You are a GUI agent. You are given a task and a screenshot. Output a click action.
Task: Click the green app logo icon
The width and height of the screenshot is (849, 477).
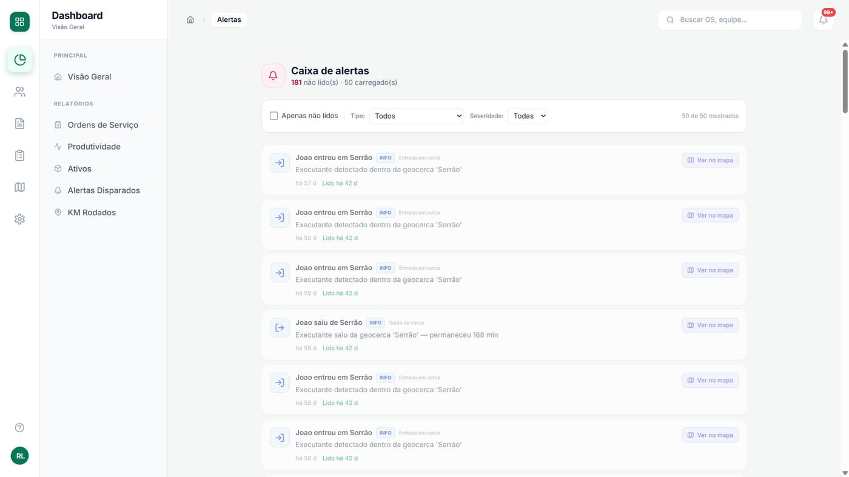(19, 22)
